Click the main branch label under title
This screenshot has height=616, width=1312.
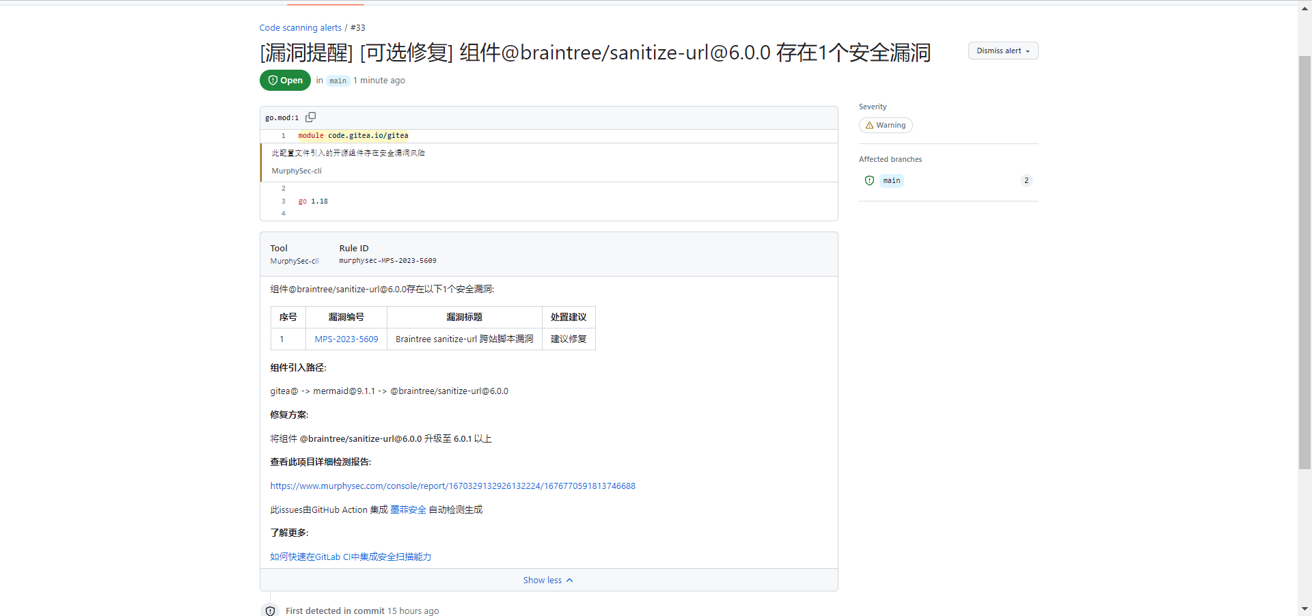pos(338,81)
